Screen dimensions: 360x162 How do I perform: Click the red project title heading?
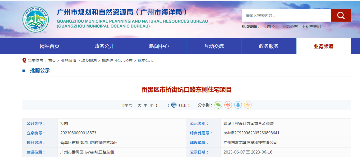coord(187,90)
